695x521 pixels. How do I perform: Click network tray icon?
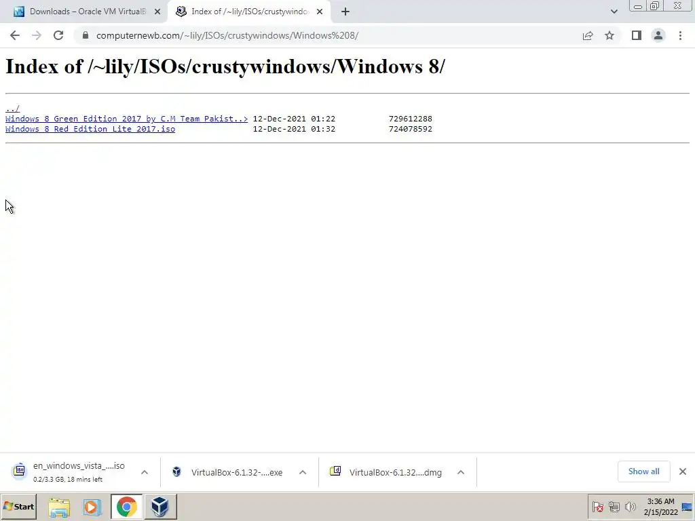[x=614, y=507]
